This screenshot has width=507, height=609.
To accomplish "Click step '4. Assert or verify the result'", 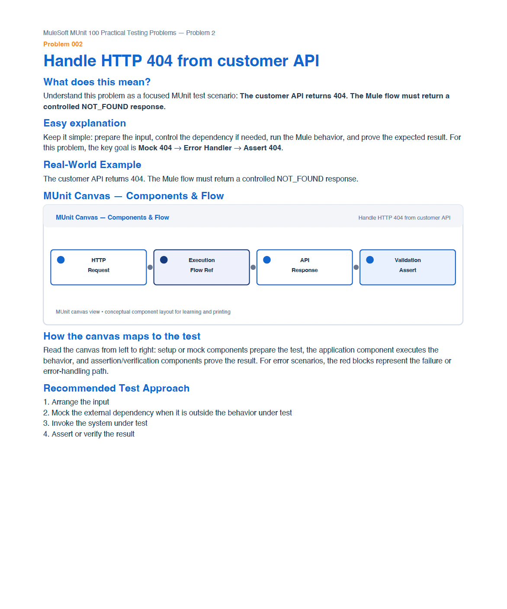I will pos(89,434).
